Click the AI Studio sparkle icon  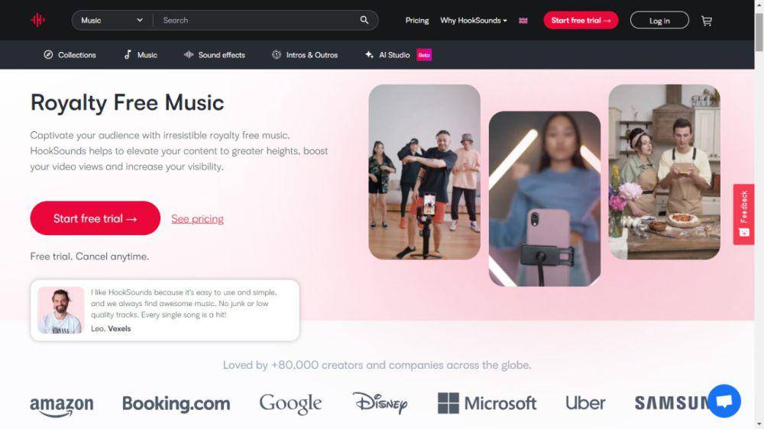click(x=369, y=54)
